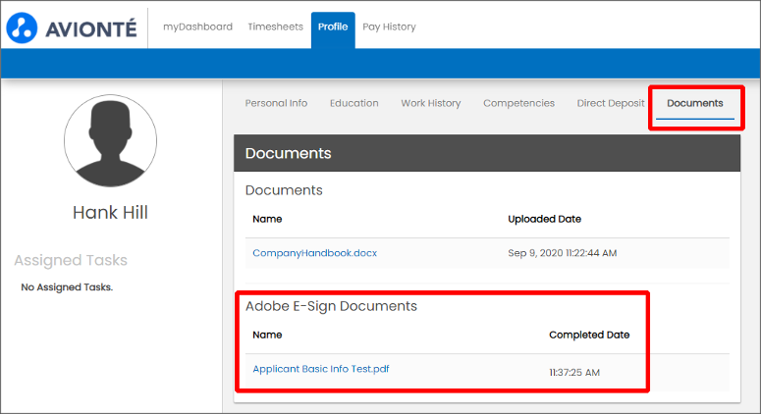761x414 pixels.
Task: Click the Completed Date column header
Action: pos(589,335)
